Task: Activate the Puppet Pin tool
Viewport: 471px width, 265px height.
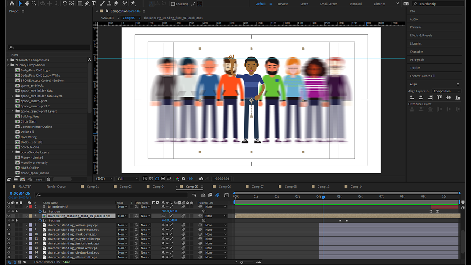Action: click(132, 3)
